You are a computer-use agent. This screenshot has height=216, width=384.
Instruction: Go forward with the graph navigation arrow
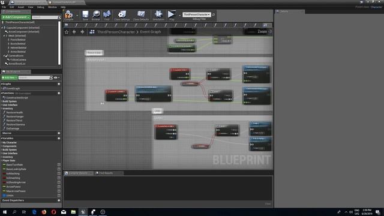pyautogui.click(x=82, y=32)
